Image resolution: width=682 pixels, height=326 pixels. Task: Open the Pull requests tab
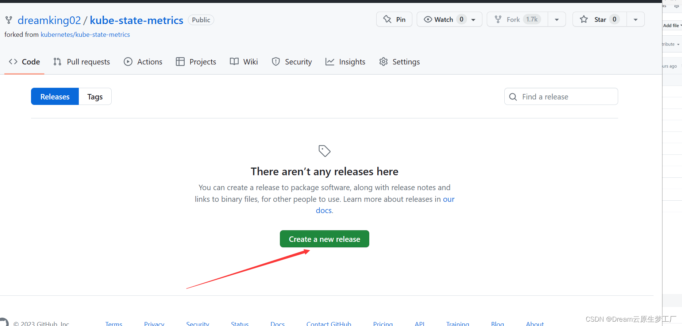pyautogui.click(x=81, y=62)
